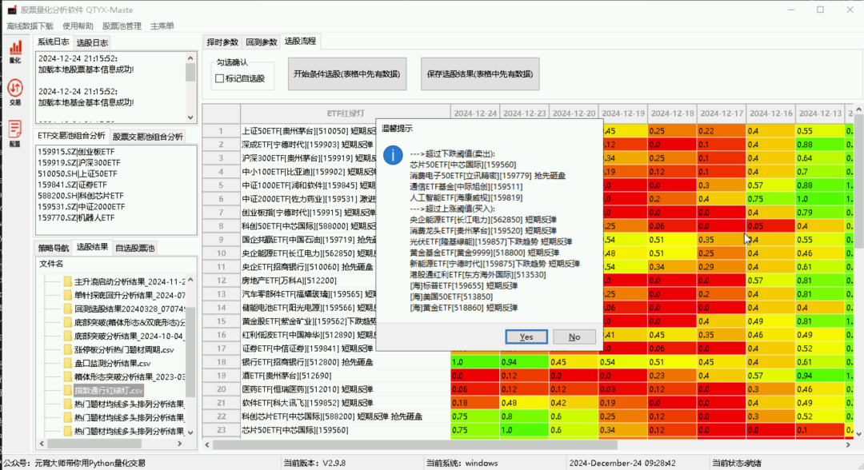
Task: Click 保存选股结果 button
Action: [480, 74]
